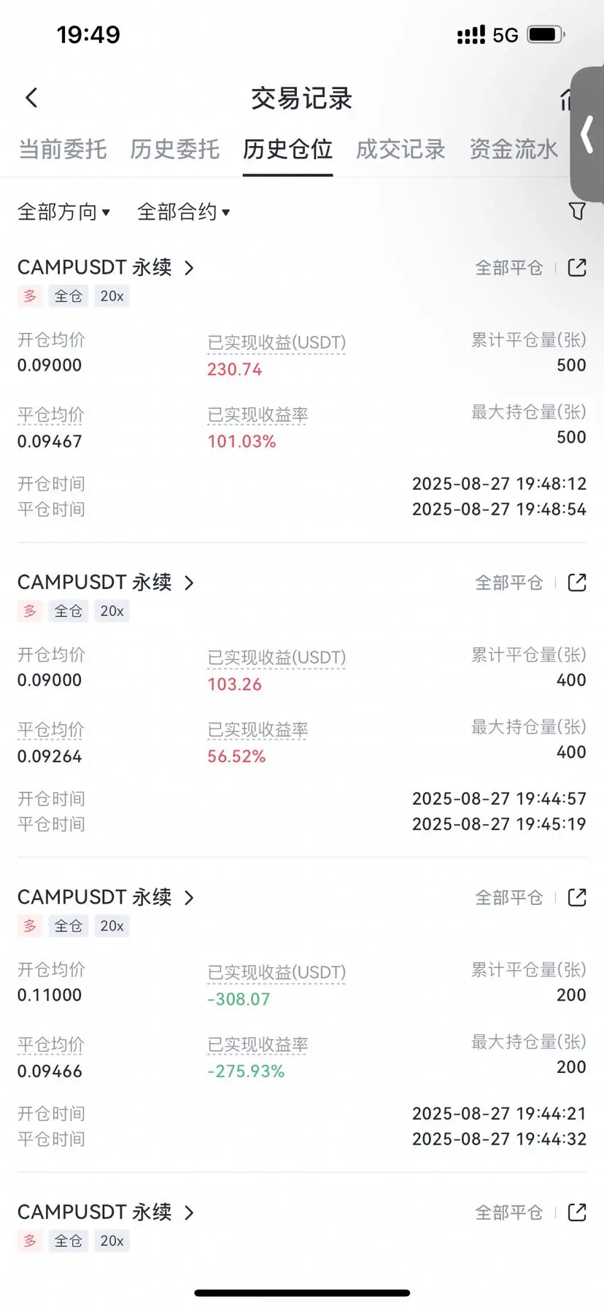
Task: Switch to the 资金流水 tab
Action: [x=514, y=149]
